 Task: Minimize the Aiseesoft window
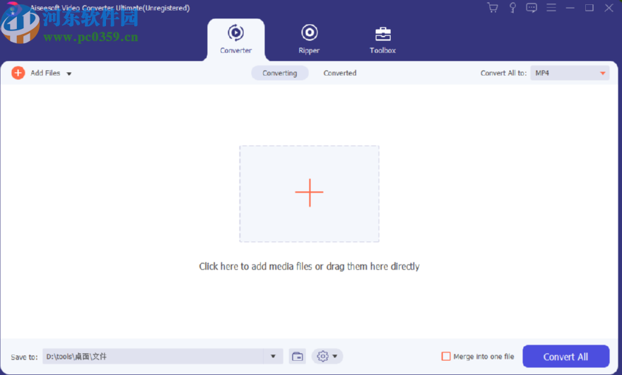click(x=570, y=8)
